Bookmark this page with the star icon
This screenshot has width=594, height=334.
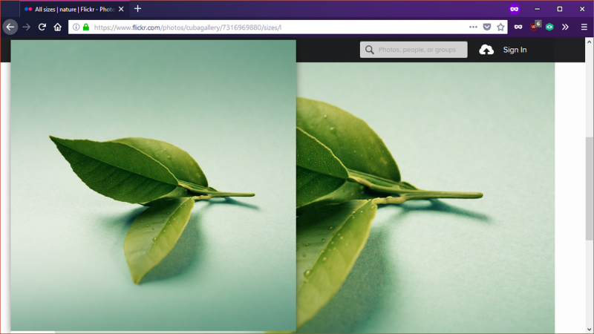[x=500, y=27]
